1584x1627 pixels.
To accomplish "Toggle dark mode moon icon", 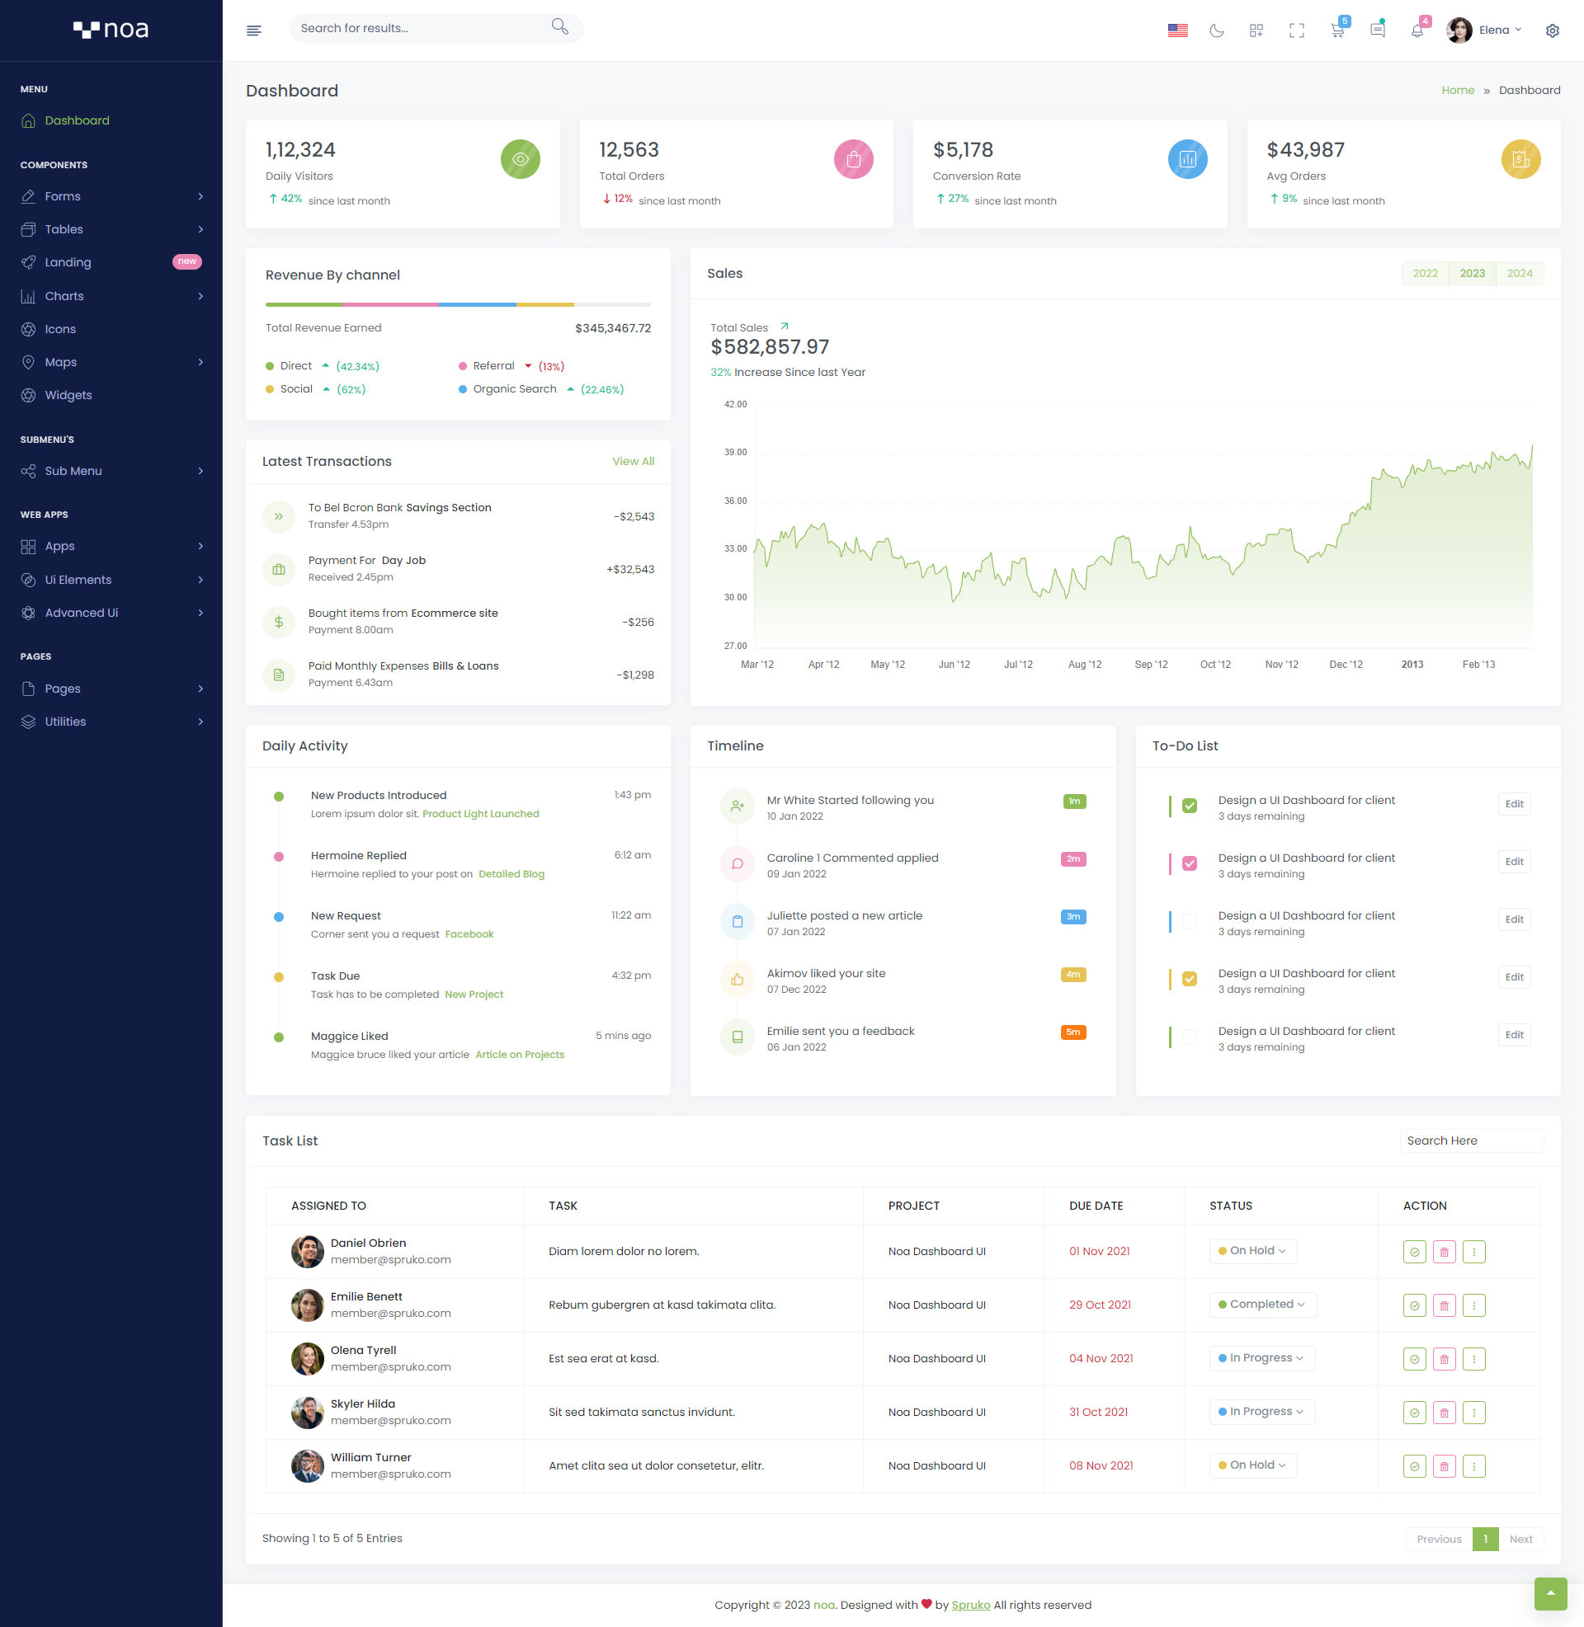I will tap(1216, 31).
